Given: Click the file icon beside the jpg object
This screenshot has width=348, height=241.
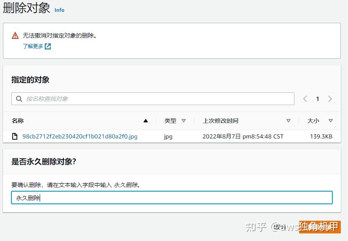Looking at the screenshot, I should pyautogui.click(x=15, y=136).
